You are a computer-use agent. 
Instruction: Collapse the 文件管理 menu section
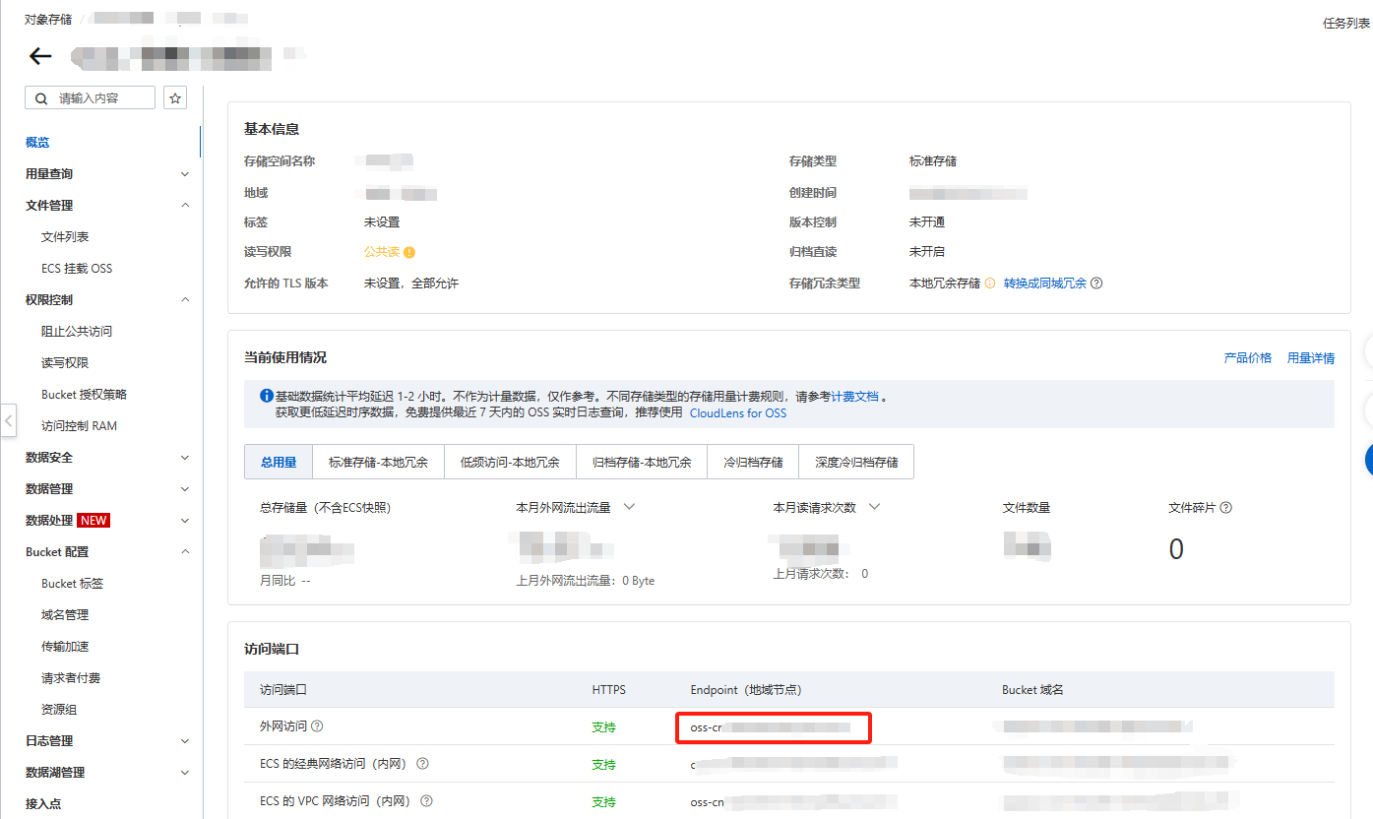pyautogui.click(x=185, y=206)
